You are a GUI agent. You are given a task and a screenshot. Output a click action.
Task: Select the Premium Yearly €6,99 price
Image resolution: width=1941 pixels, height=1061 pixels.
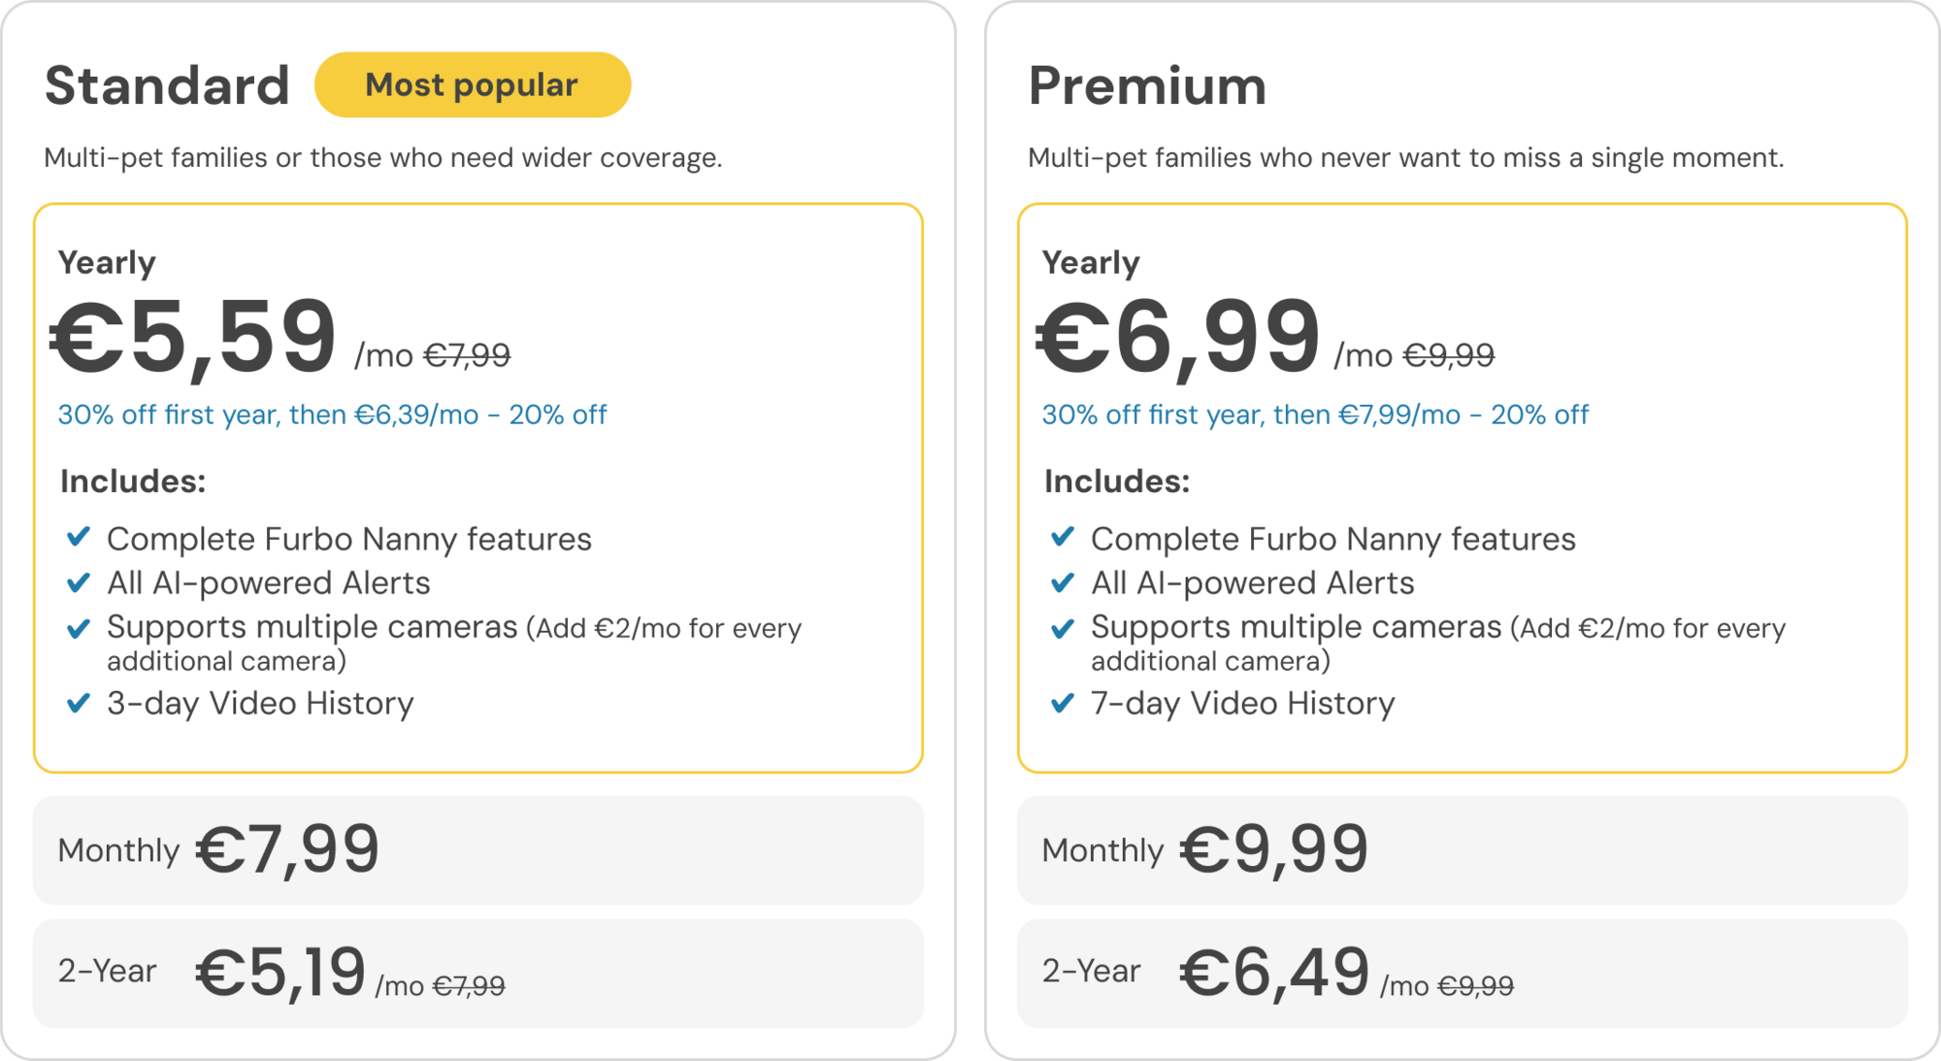[x=1178, y=338]
